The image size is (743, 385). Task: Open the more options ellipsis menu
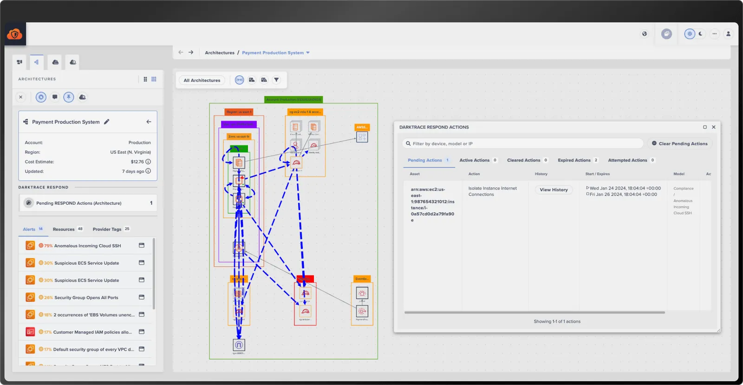pos(715,33)
